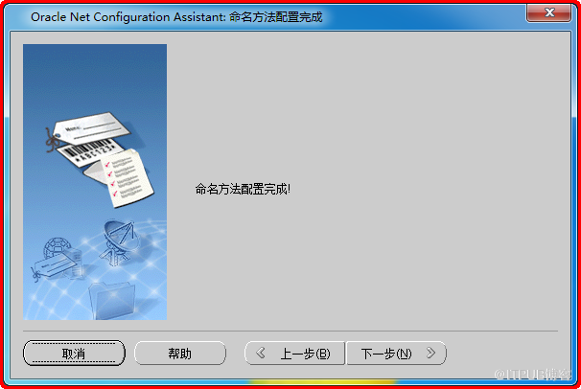This screenshot has width=581, height=389.
Task: Go back with 上一步(B) button
Action: coord(294,354)
